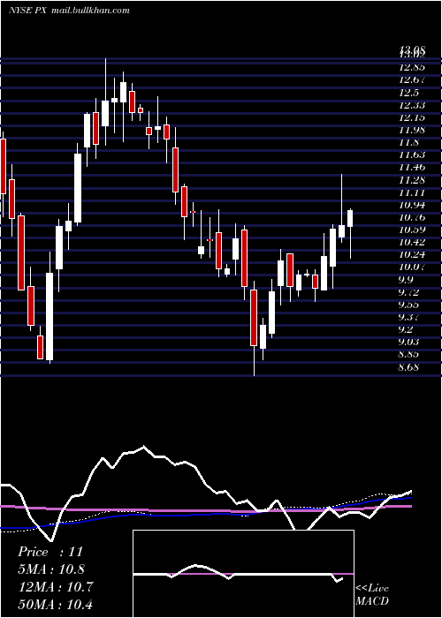This screenshot has height=618, width=442.
Task: Click the 12.85 price axis label
Action: point(412,67)
